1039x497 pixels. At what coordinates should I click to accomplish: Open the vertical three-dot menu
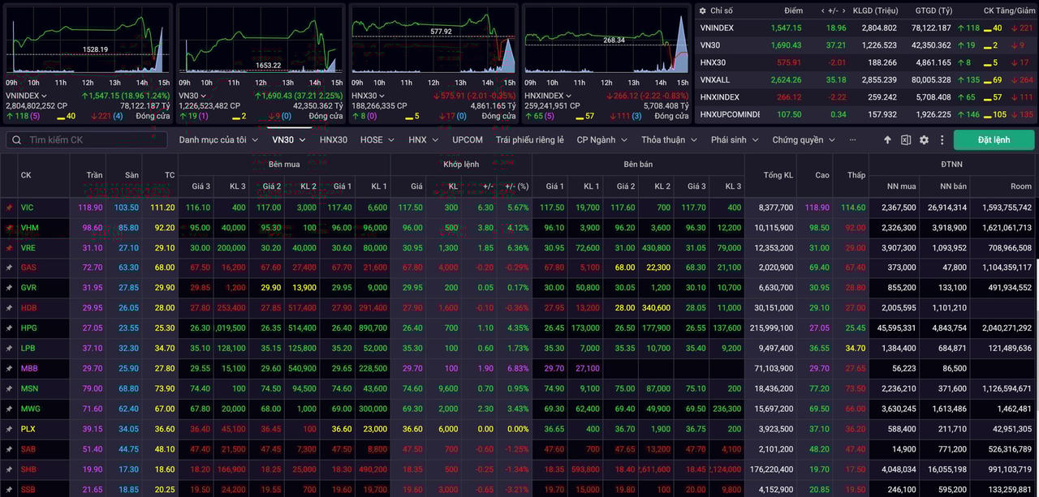pos(942,140)
